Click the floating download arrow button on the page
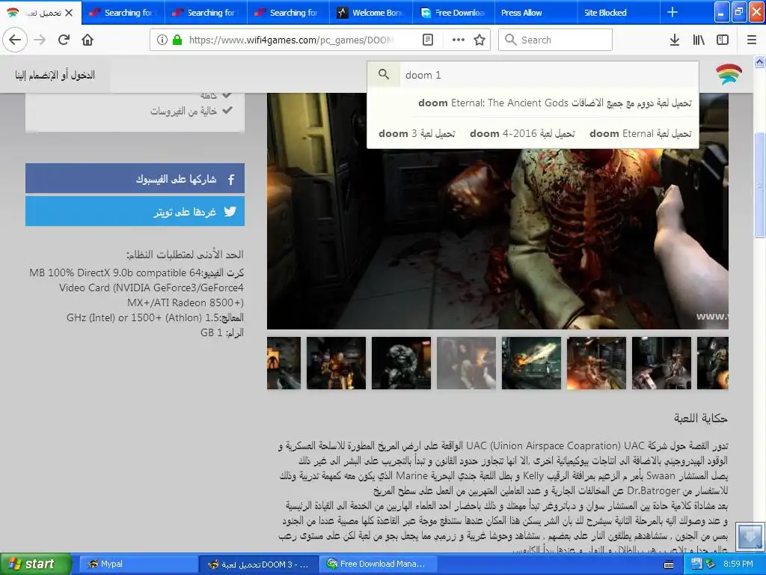This screenshot has height=575, width=766. (x=750, y=536)
